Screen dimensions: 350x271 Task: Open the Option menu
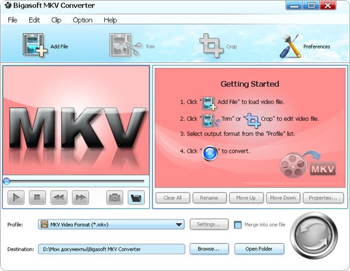(82, 20)
